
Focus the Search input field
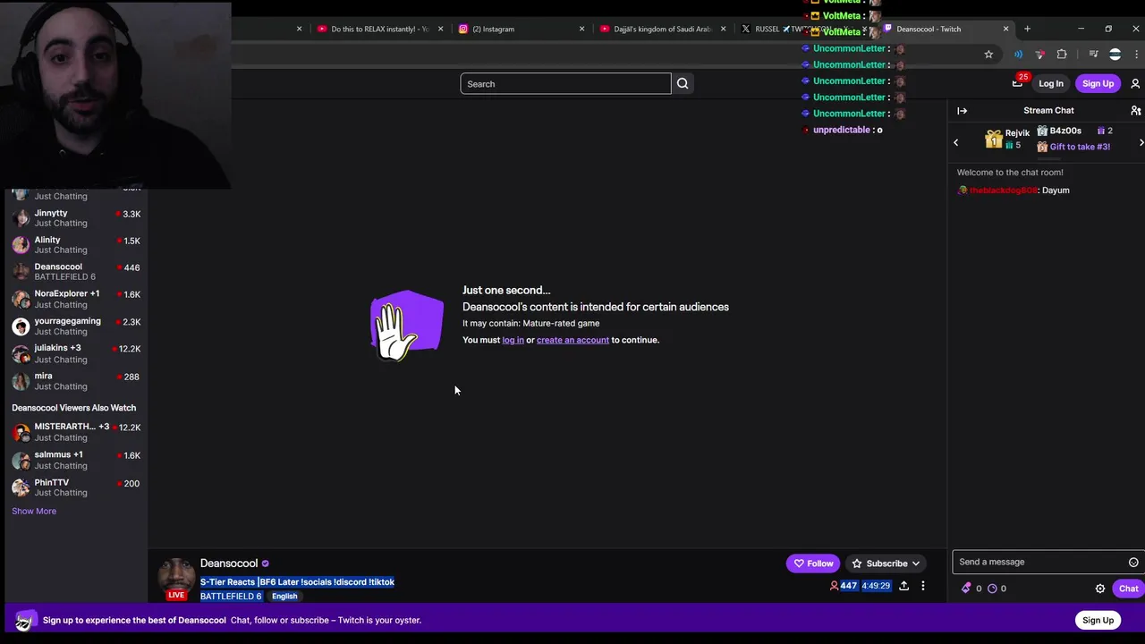point(565,83)
